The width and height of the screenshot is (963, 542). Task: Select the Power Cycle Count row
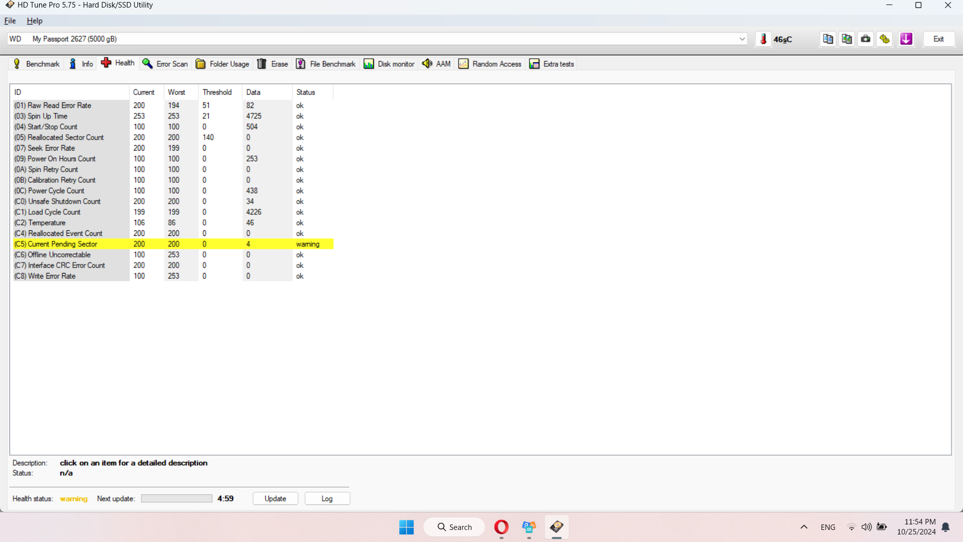[x=173, y=191]
